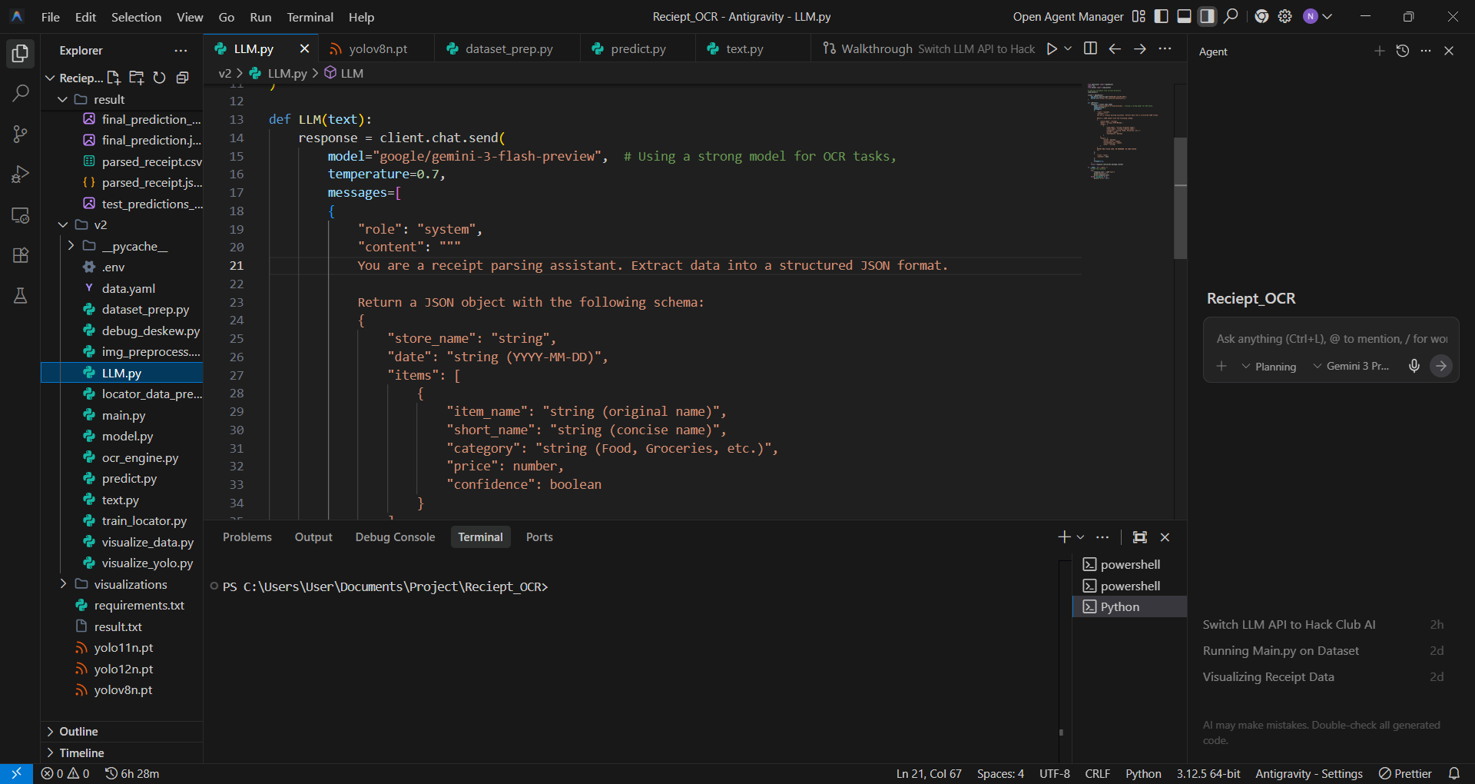The width and height of the screenshot is (1475, 784).
Task: Open the Extensions view in activity bar
Action: click(x=21, y=255)
